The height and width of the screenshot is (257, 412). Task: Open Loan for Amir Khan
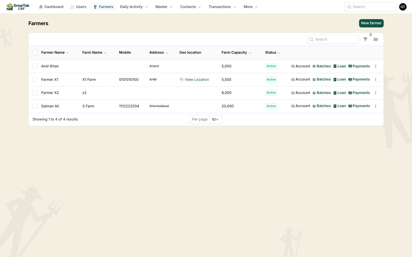[x=340, y=66]
